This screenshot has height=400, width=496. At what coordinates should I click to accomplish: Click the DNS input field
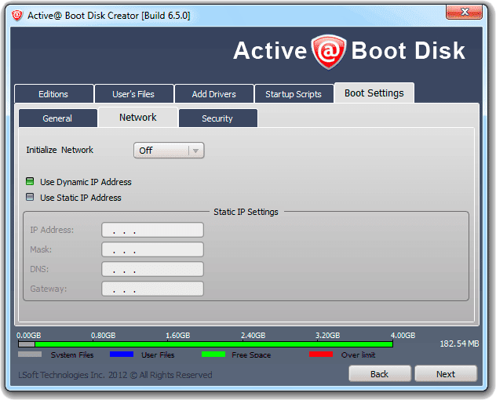(x=152, y=269)
